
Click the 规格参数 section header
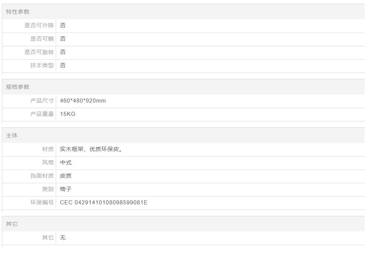pyautogui.click(x=18, y=87)
